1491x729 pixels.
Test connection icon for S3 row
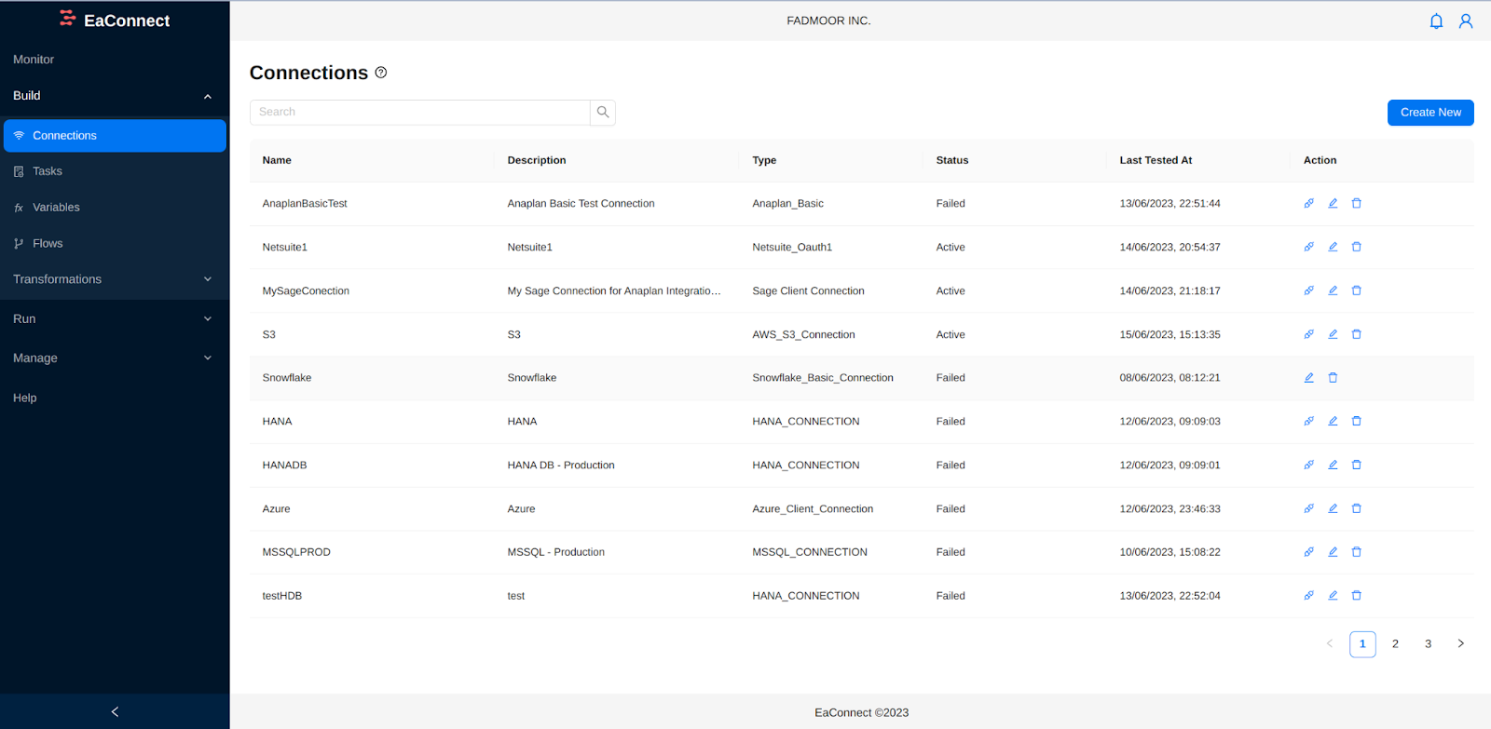pos(1308,334)
